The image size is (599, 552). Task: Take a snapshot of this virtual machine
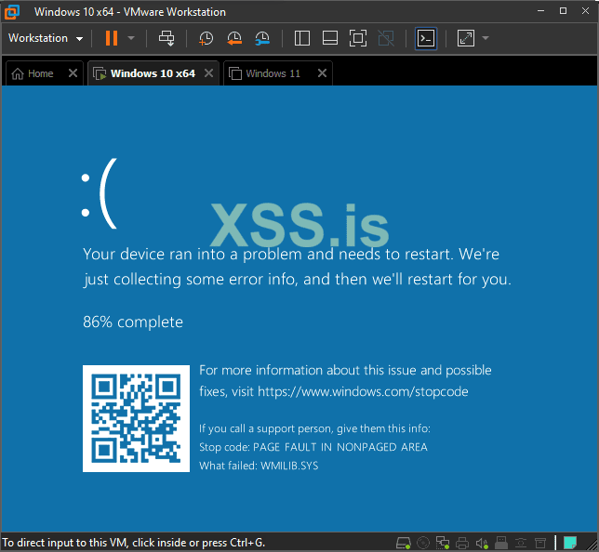pyautogui.click(x=206, y=38)
